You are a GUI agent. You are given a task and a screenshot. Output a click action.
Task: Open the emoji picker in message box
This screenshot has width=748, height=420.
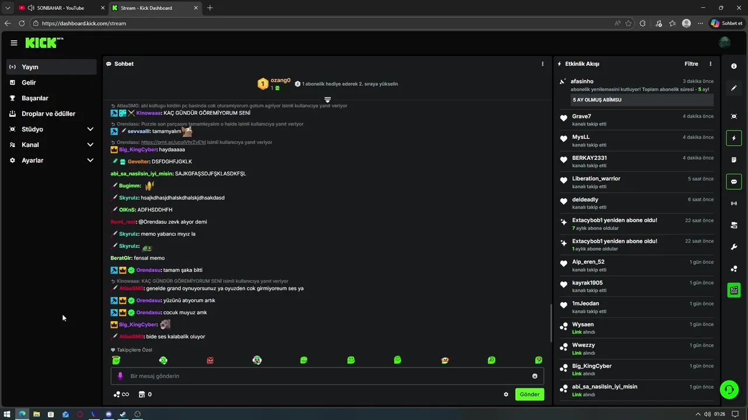[x=535, y=376]
